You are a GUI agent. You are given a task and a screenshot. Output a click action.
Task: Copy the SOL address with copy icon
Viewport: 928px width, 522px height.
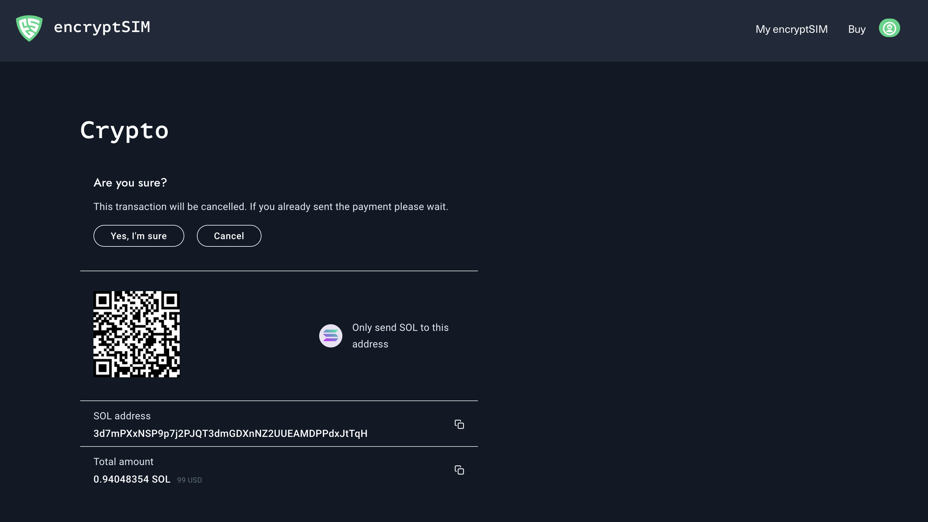coord(459,424)
